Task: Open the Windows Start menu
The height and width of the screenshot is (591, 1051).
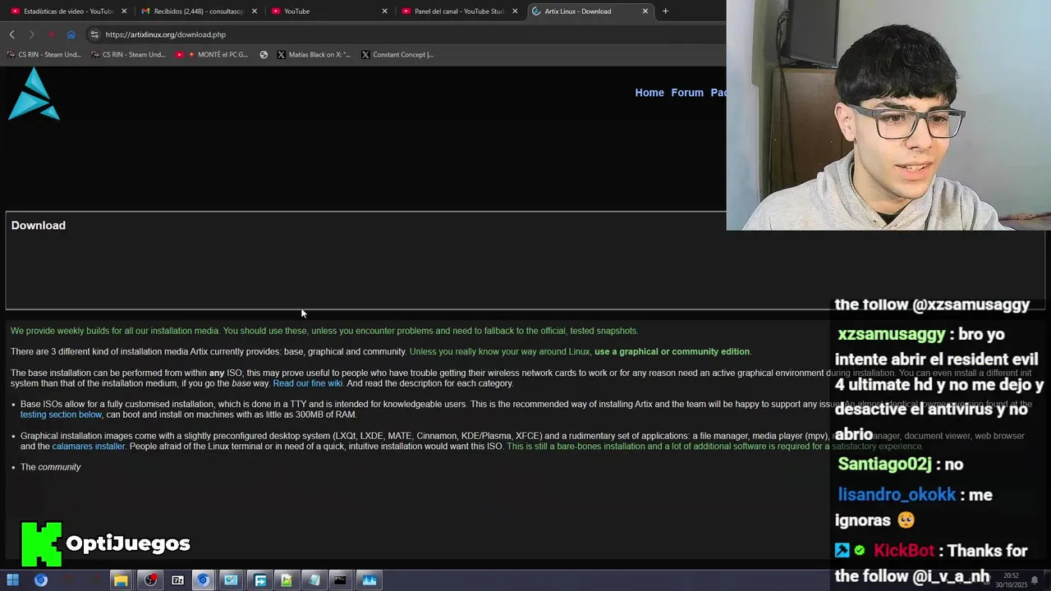Action: (x=12, y=580)
